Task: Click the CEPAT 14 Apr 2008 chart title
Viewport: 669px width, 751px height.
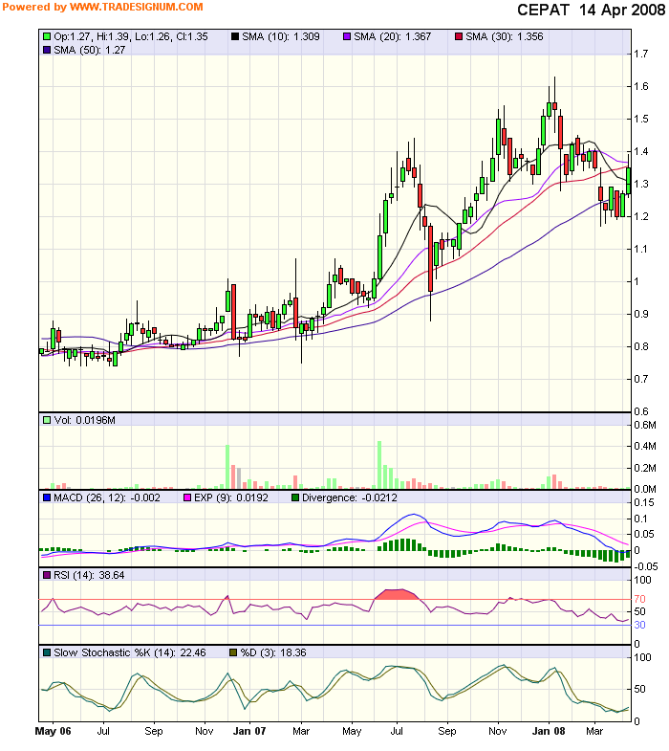Action: click(591, 11)
